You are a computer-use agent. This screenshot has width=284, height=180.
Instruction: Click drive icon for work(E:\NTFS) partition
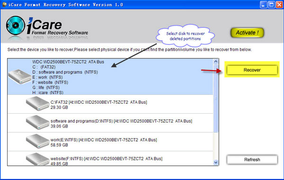point(37,141)
